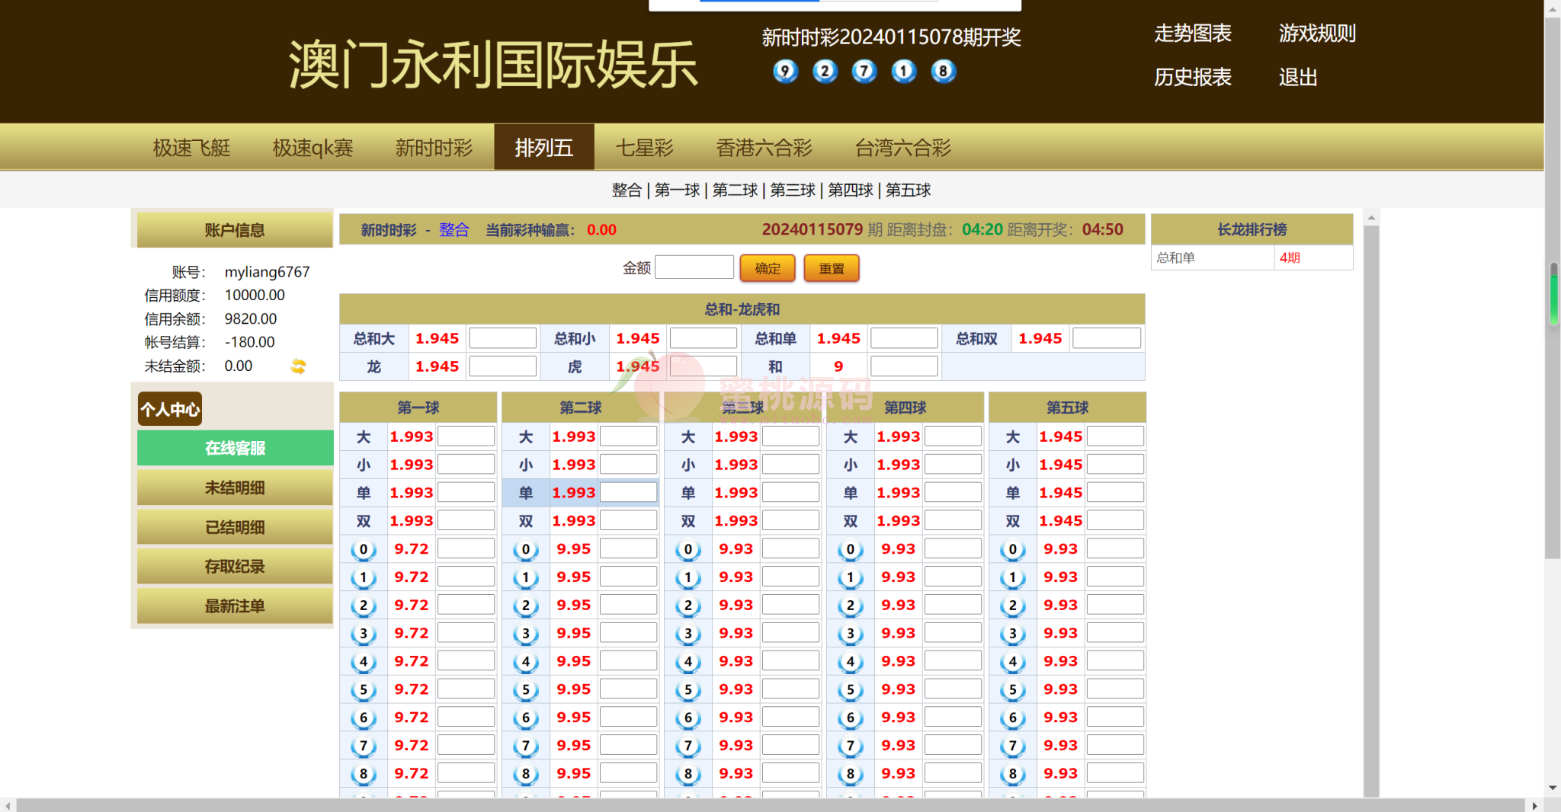
Task: Click the last drawn ball number 8
Action: click(x=943, y=72)
